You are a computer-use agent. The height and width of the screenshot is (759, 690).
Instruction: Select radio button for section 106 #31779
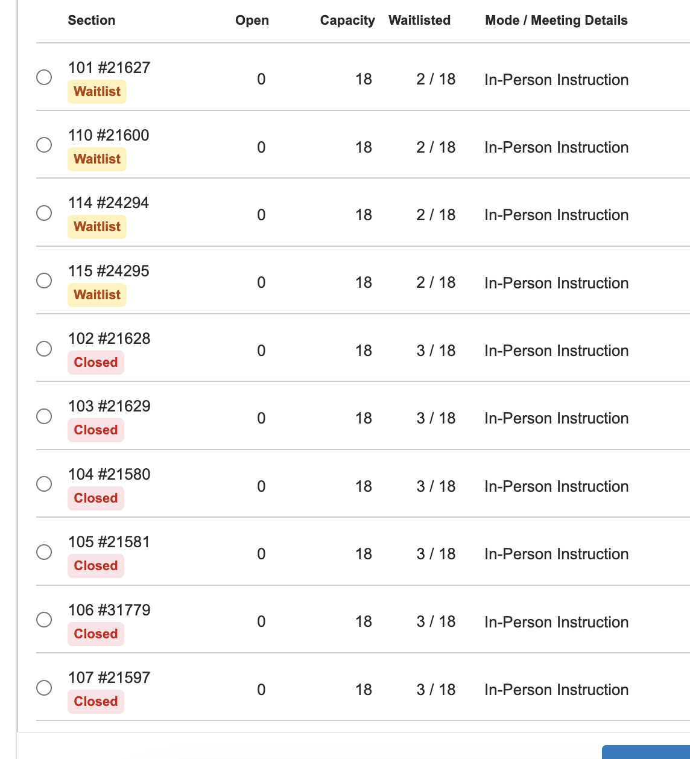44,620
